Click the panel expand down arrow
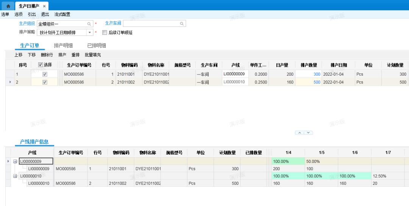This screenshot has width=409, height=206. pyautogui.click(x=308, y=133)
